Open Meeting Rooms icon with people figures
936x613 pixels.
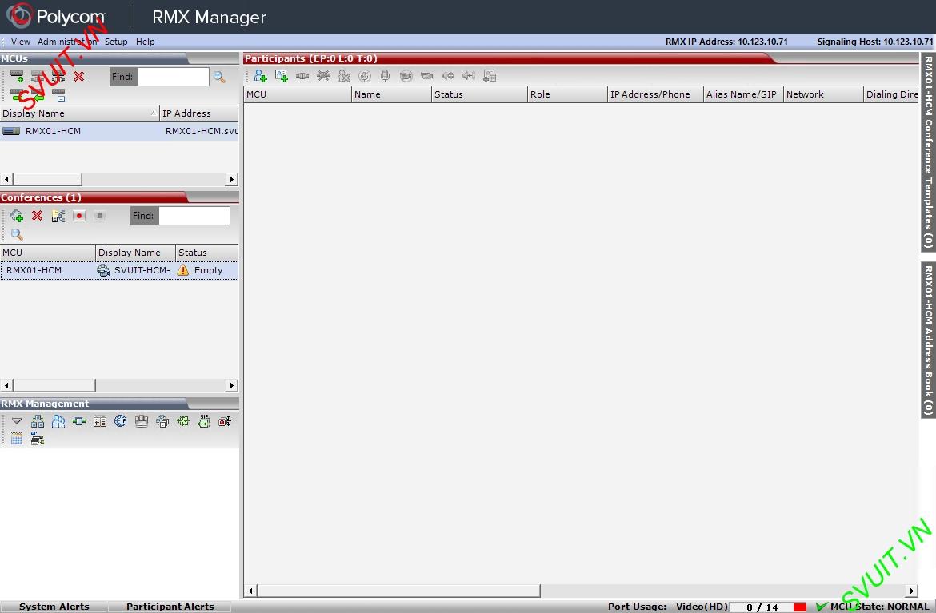58,421
